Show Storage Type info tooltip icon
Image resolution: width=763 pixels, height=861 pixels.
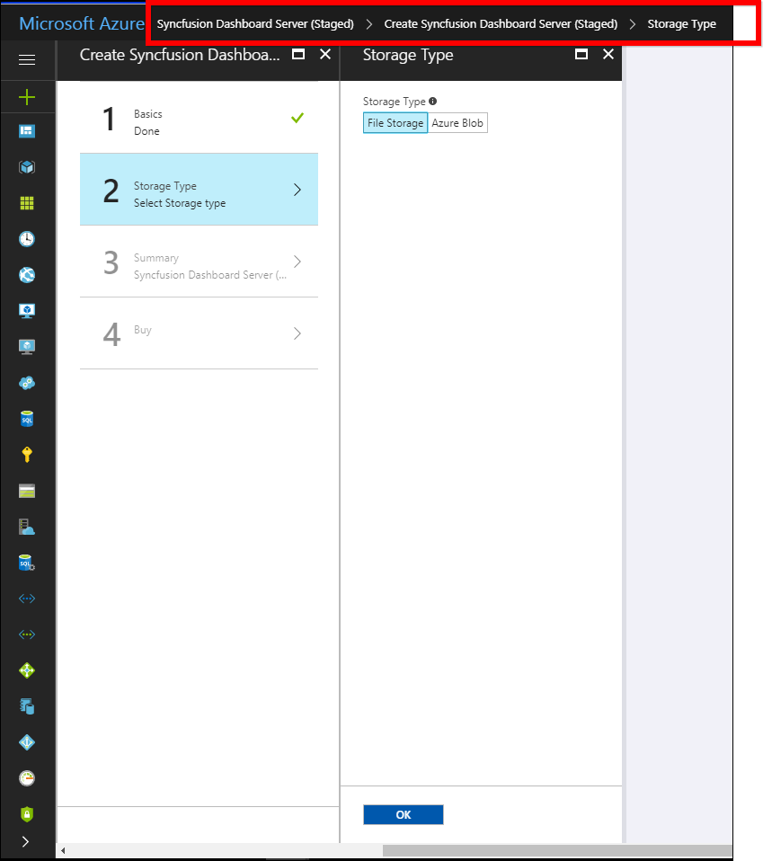tap(432, 102)
